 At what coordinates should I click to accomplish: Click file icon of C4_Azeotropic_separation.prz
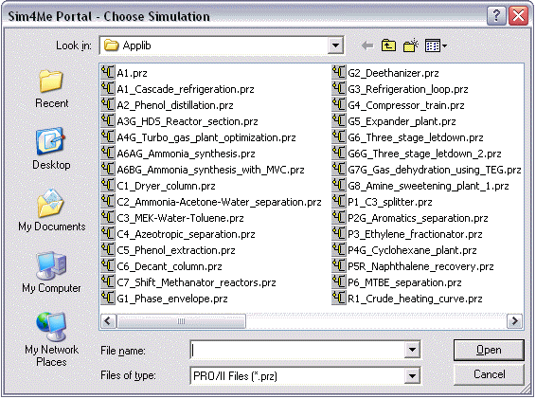point(108,233)
